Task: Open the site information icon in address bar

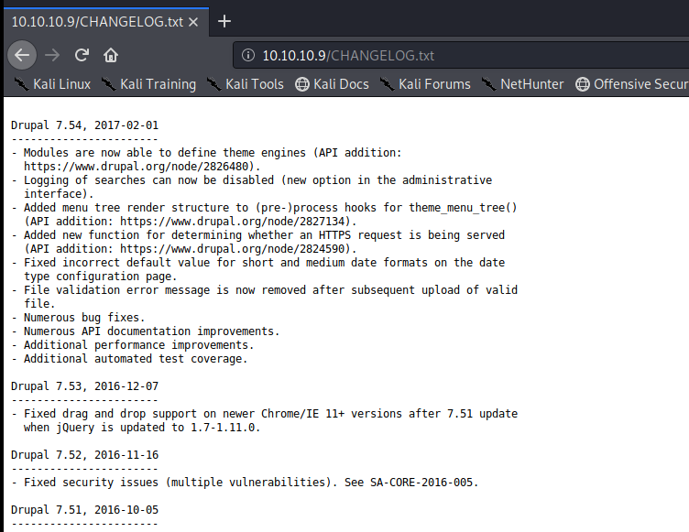Action: tap(248, 55)
